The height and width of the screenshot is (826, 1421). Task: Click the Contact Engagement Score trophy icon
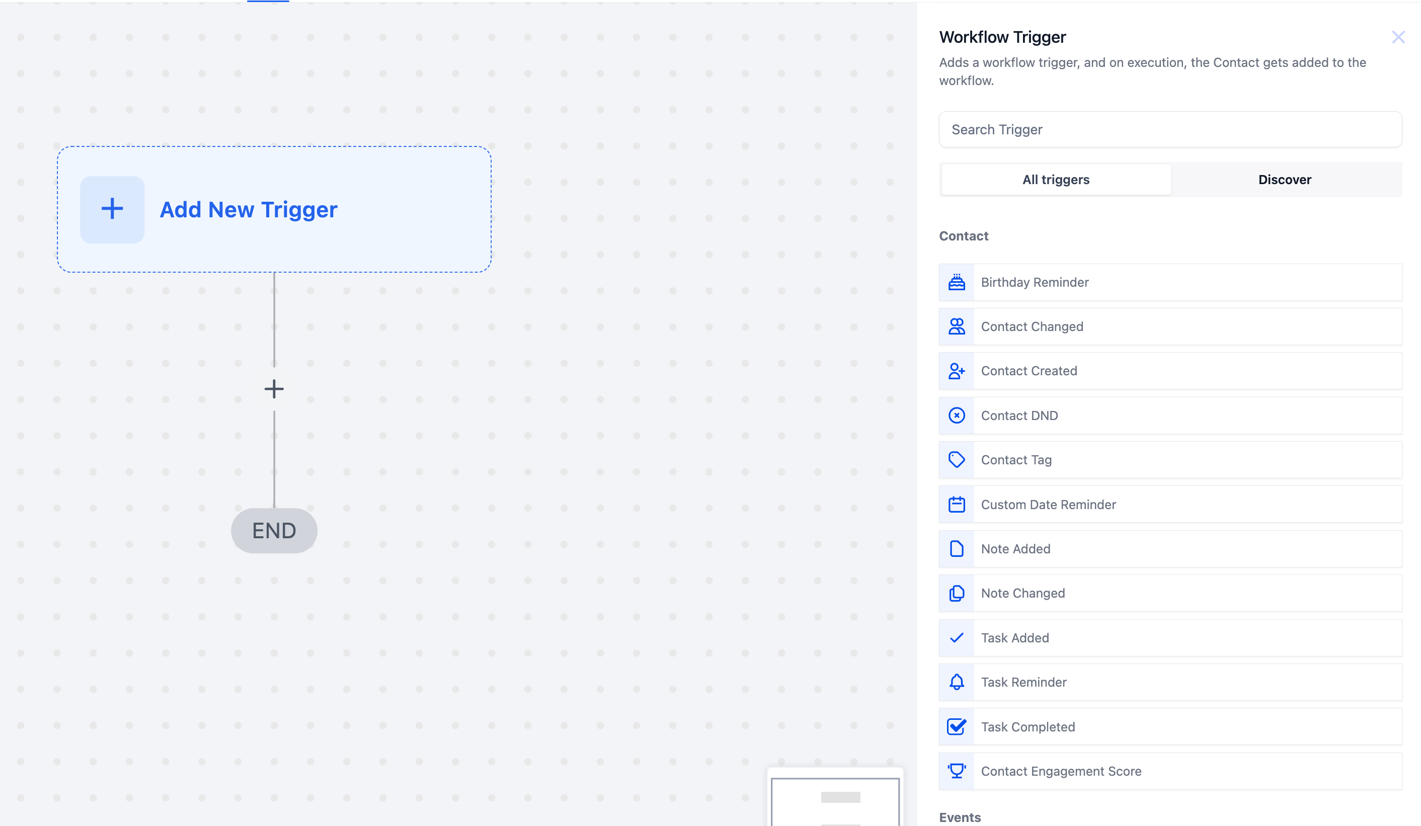point(957,771)
